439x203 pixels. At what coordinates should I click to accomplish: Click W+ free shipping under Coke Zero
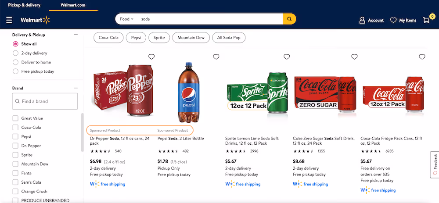[310, 184]
